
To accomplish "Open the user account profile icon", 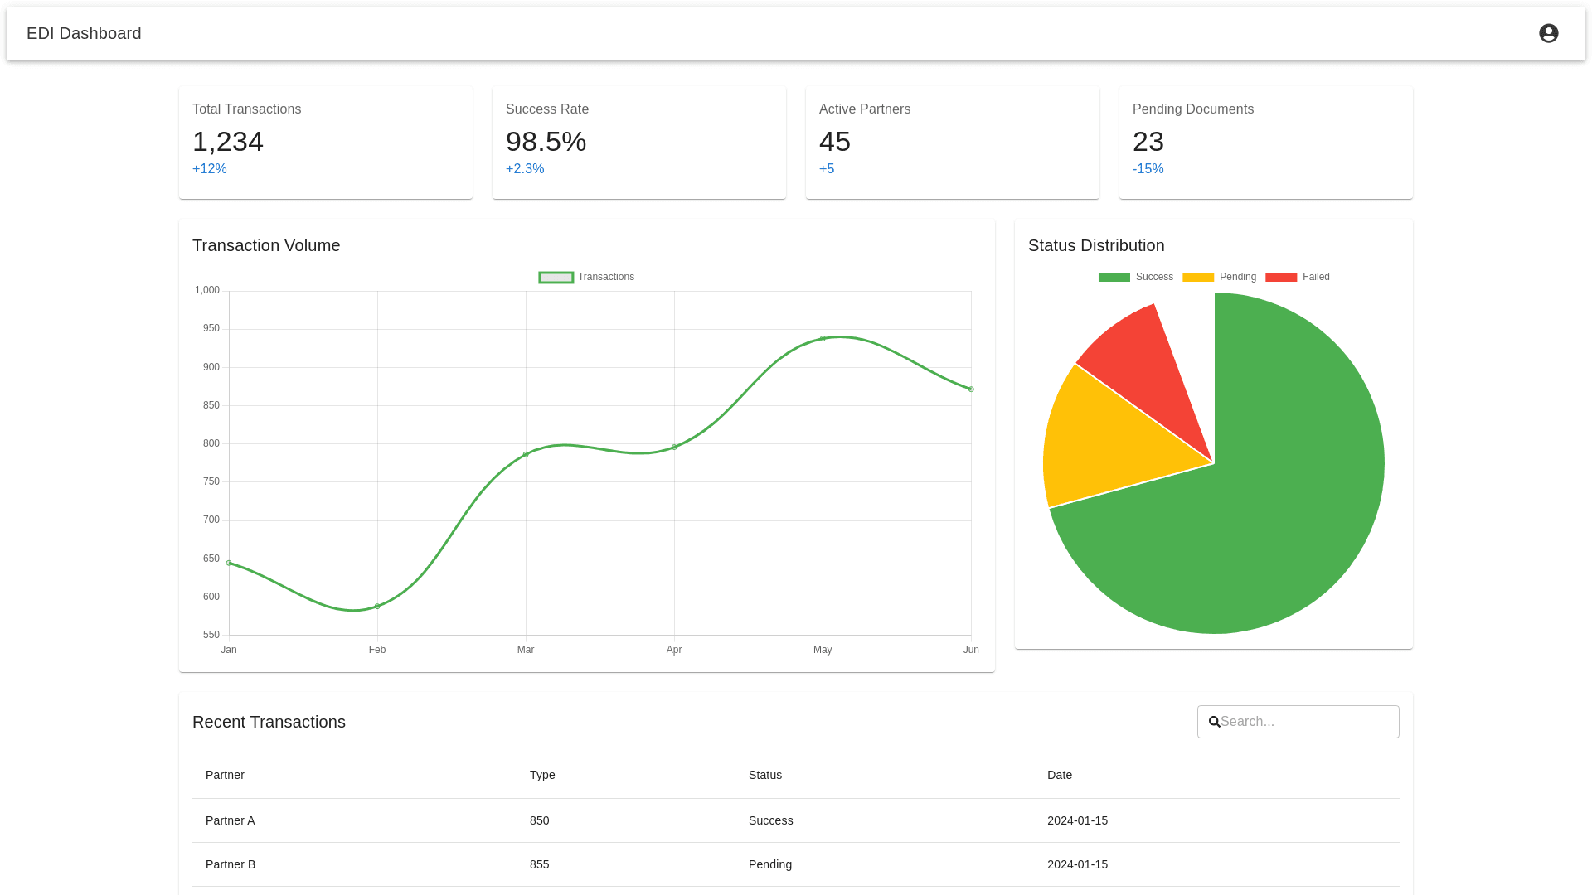I will tap(1548, 33).
